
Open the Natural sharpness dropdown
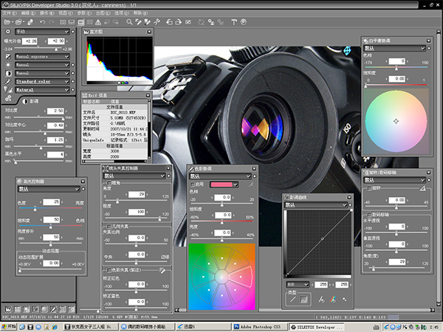42,89
